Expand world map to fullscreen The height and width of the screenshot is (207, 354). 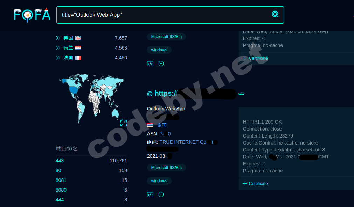[124, 123]
